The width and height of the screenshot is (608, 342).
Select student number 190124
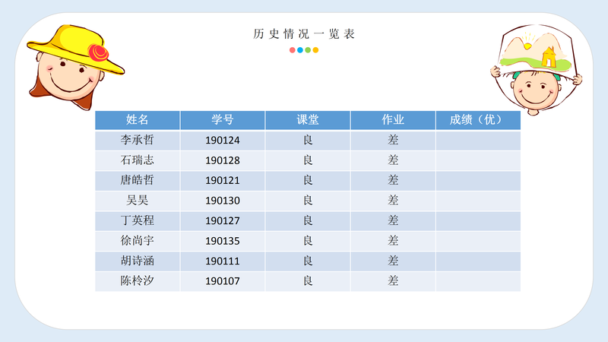click(x=223, y=141)
